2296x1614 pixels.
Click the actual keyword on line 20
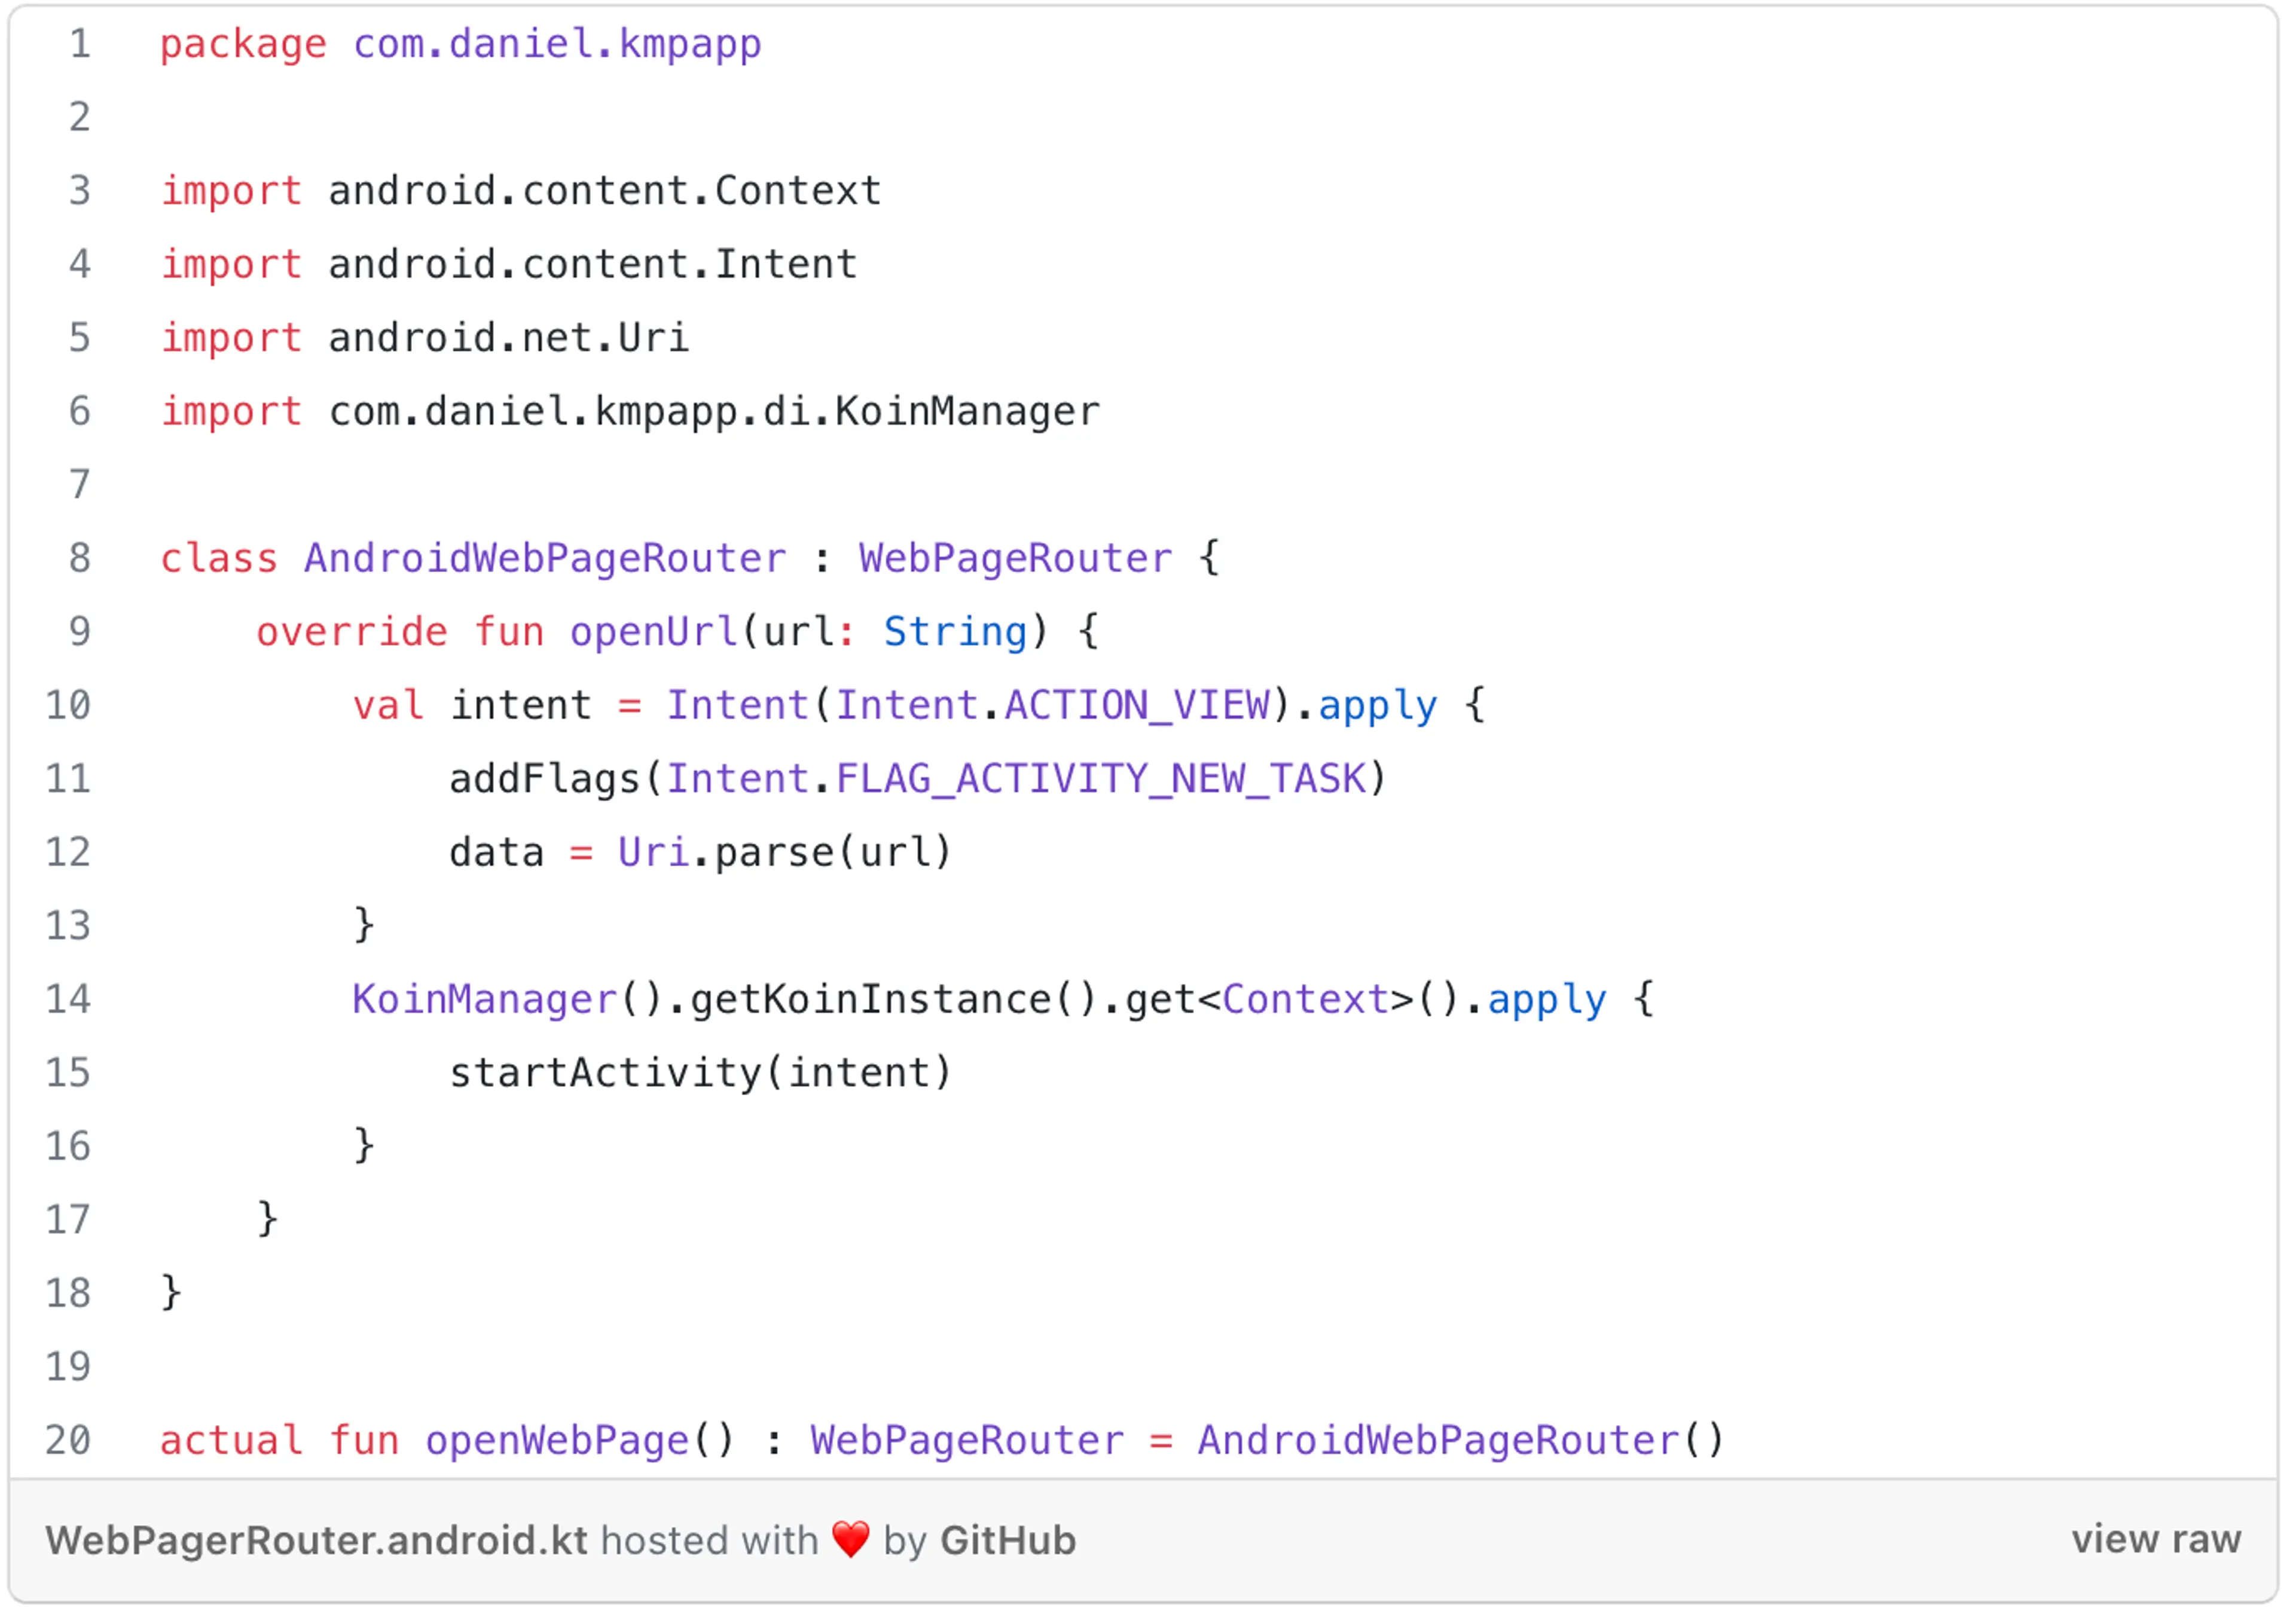231,1441
